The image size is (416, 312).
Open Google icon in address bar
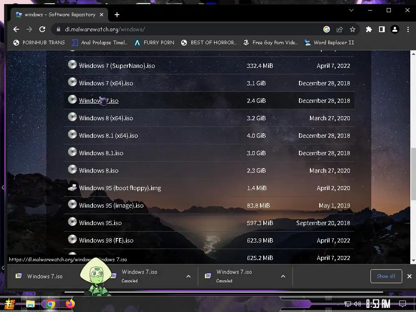327,29
